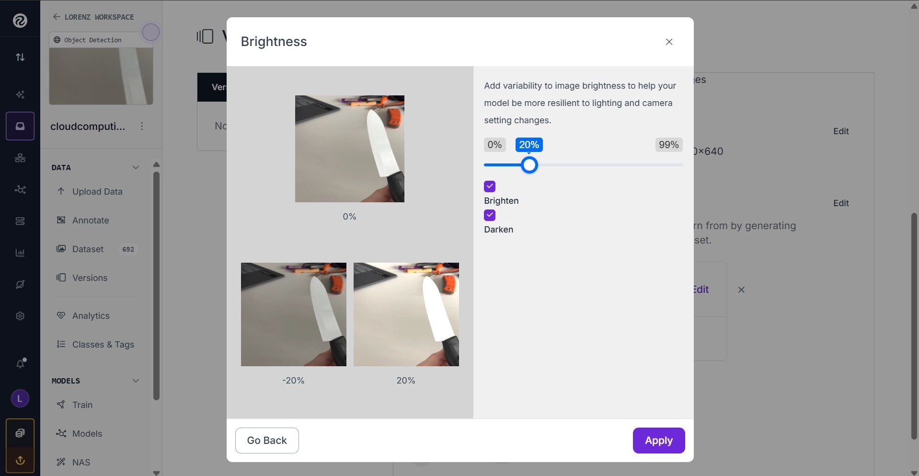
Task: Click the Dataset images icon
Action: [x=61, y=249]
